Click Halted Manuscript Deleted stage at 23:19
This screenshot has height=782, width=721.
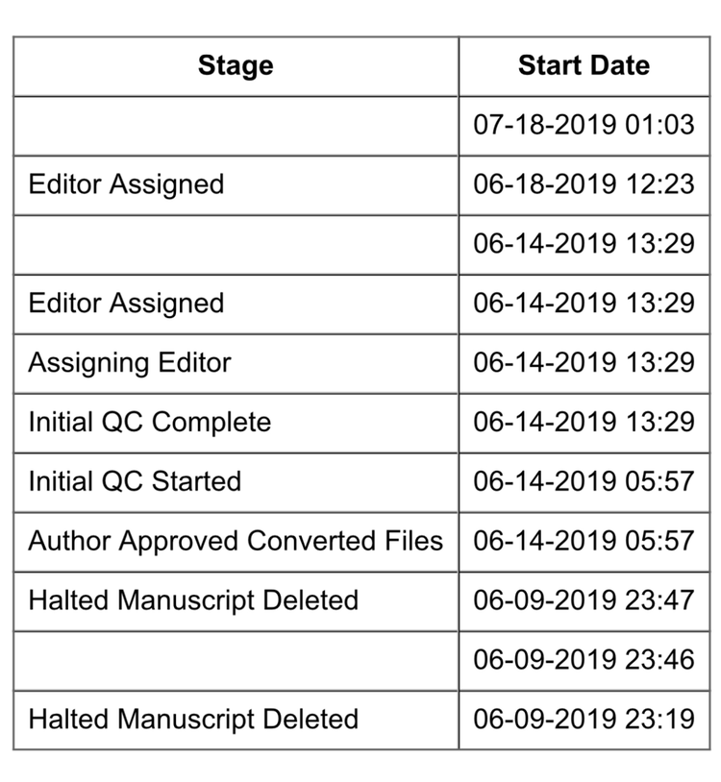click(x=193, y=720)
